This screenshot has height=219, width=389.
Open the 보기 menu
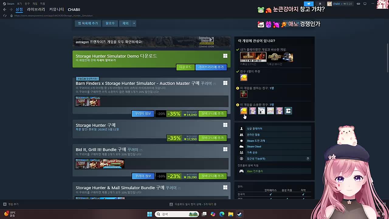pos(19,4)
